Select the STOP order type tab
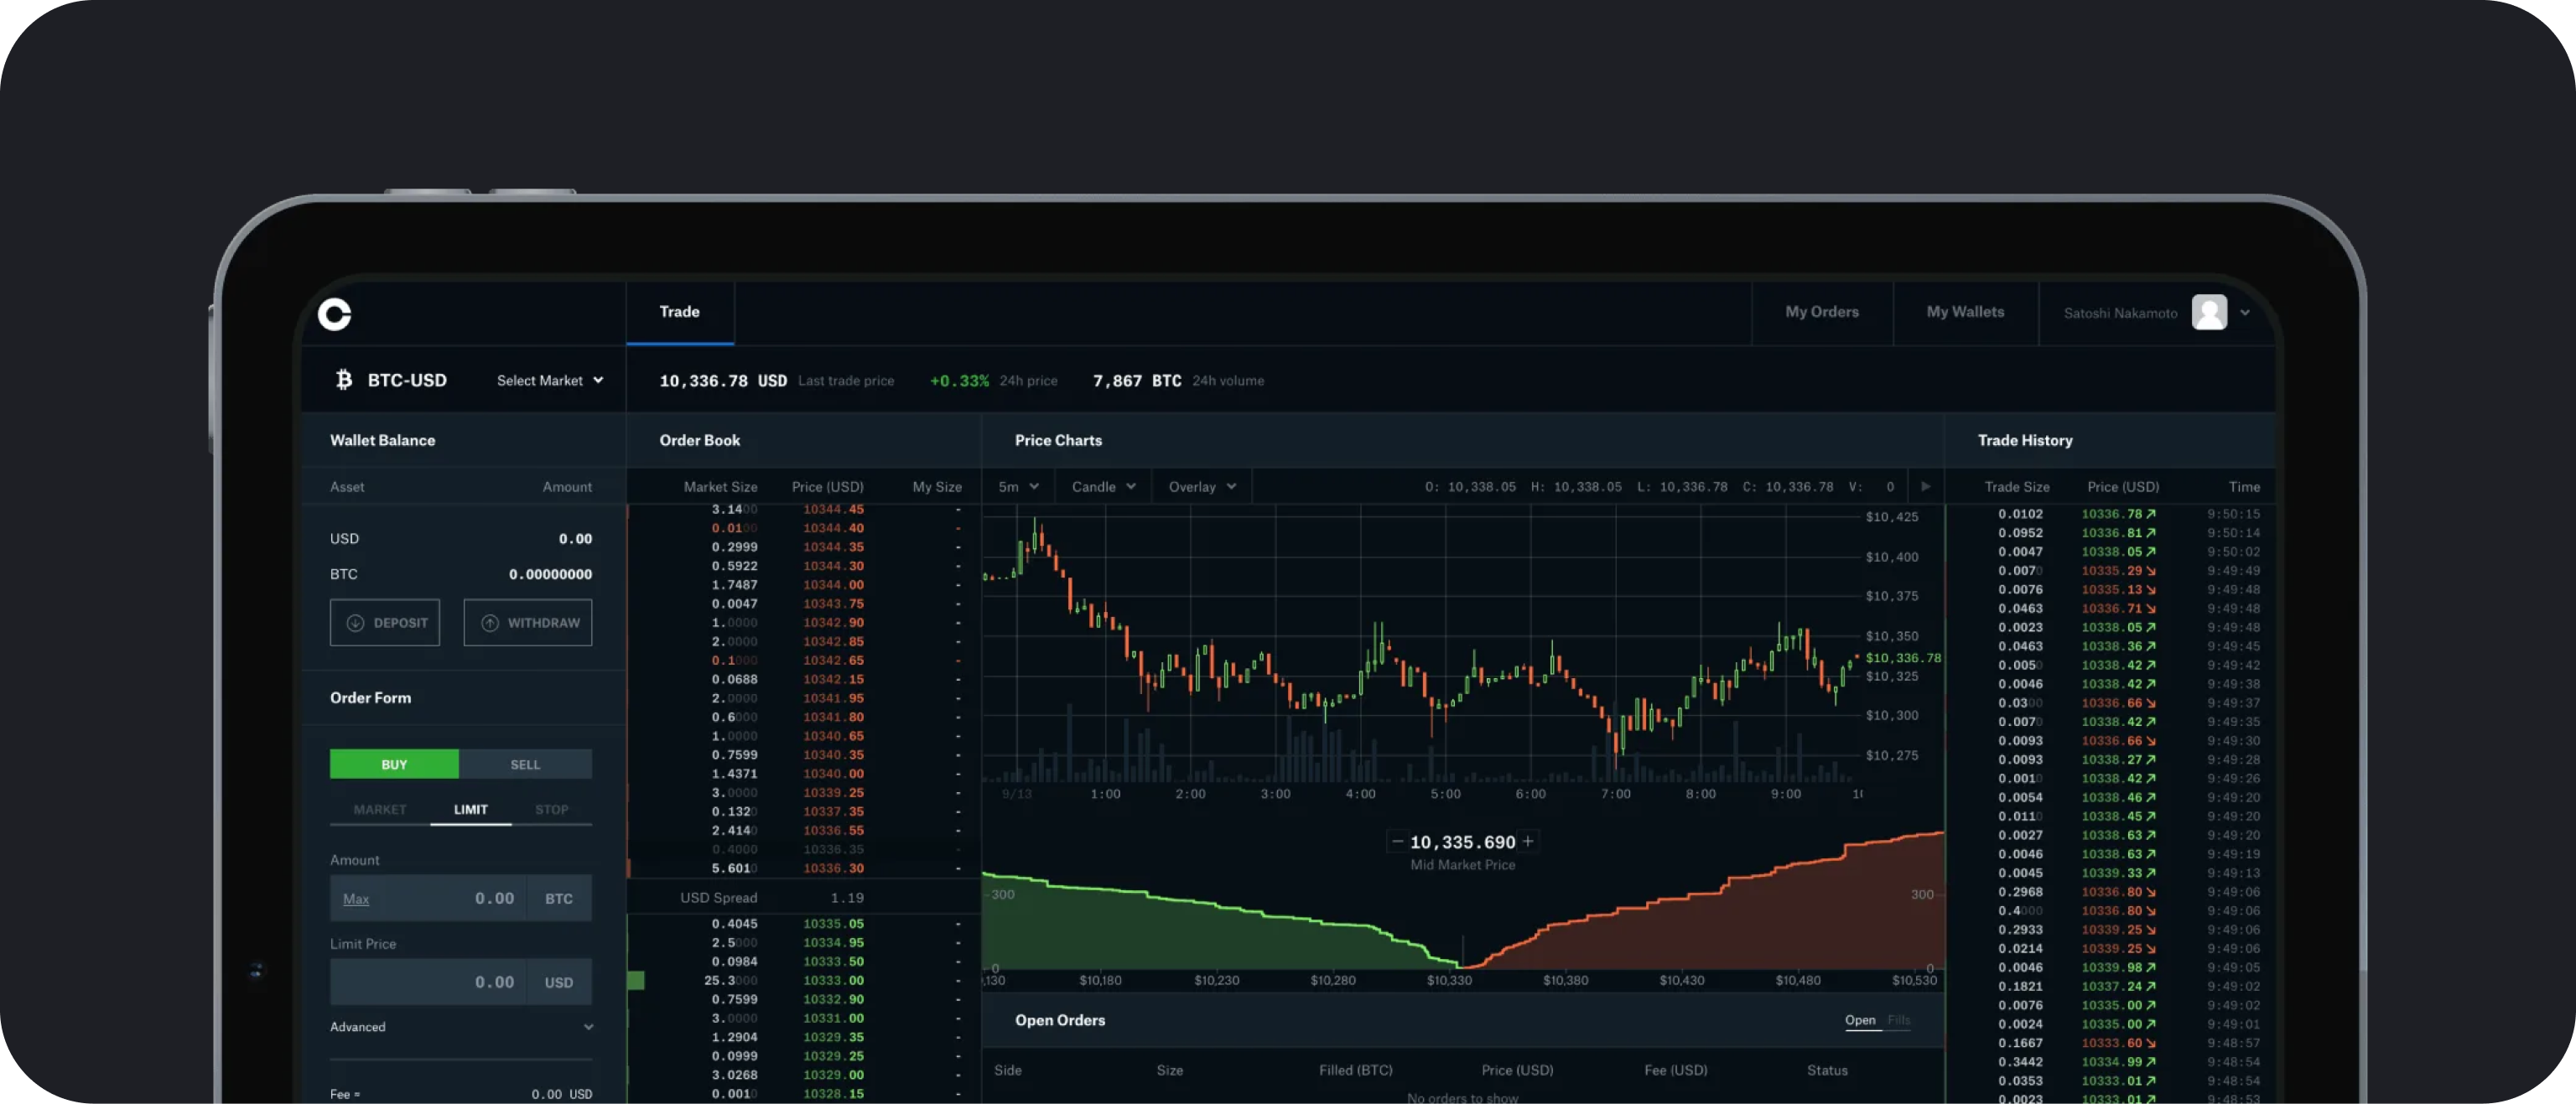The image size is (2576, 1104). [551, 809]
